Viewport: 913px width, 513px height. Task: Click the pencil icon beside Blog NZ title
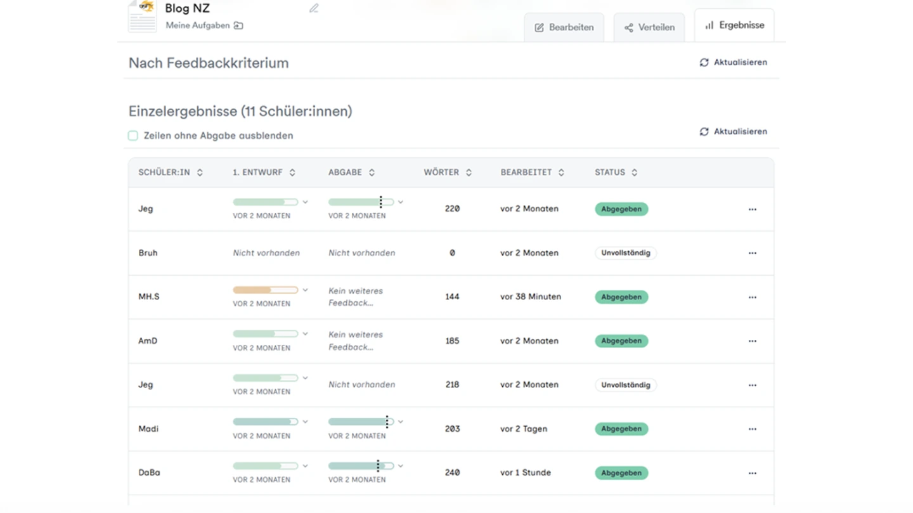click(314, 8)
